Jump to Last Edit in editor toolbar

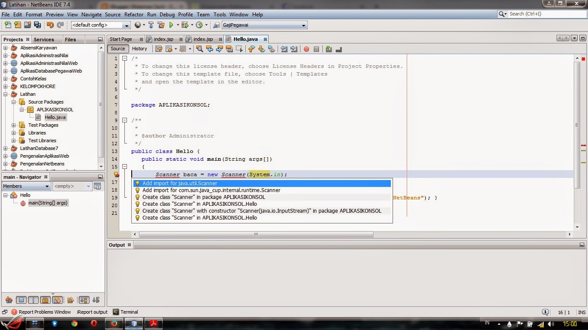click(158, 49)
